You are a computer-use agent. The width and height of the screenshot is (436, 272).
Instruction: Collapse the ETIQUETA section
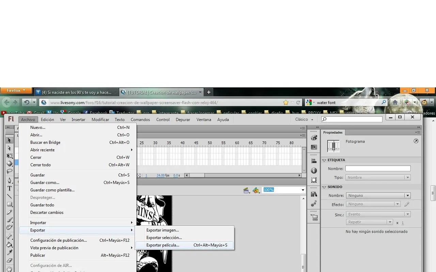pyautogui.click(x=324, y=160)
